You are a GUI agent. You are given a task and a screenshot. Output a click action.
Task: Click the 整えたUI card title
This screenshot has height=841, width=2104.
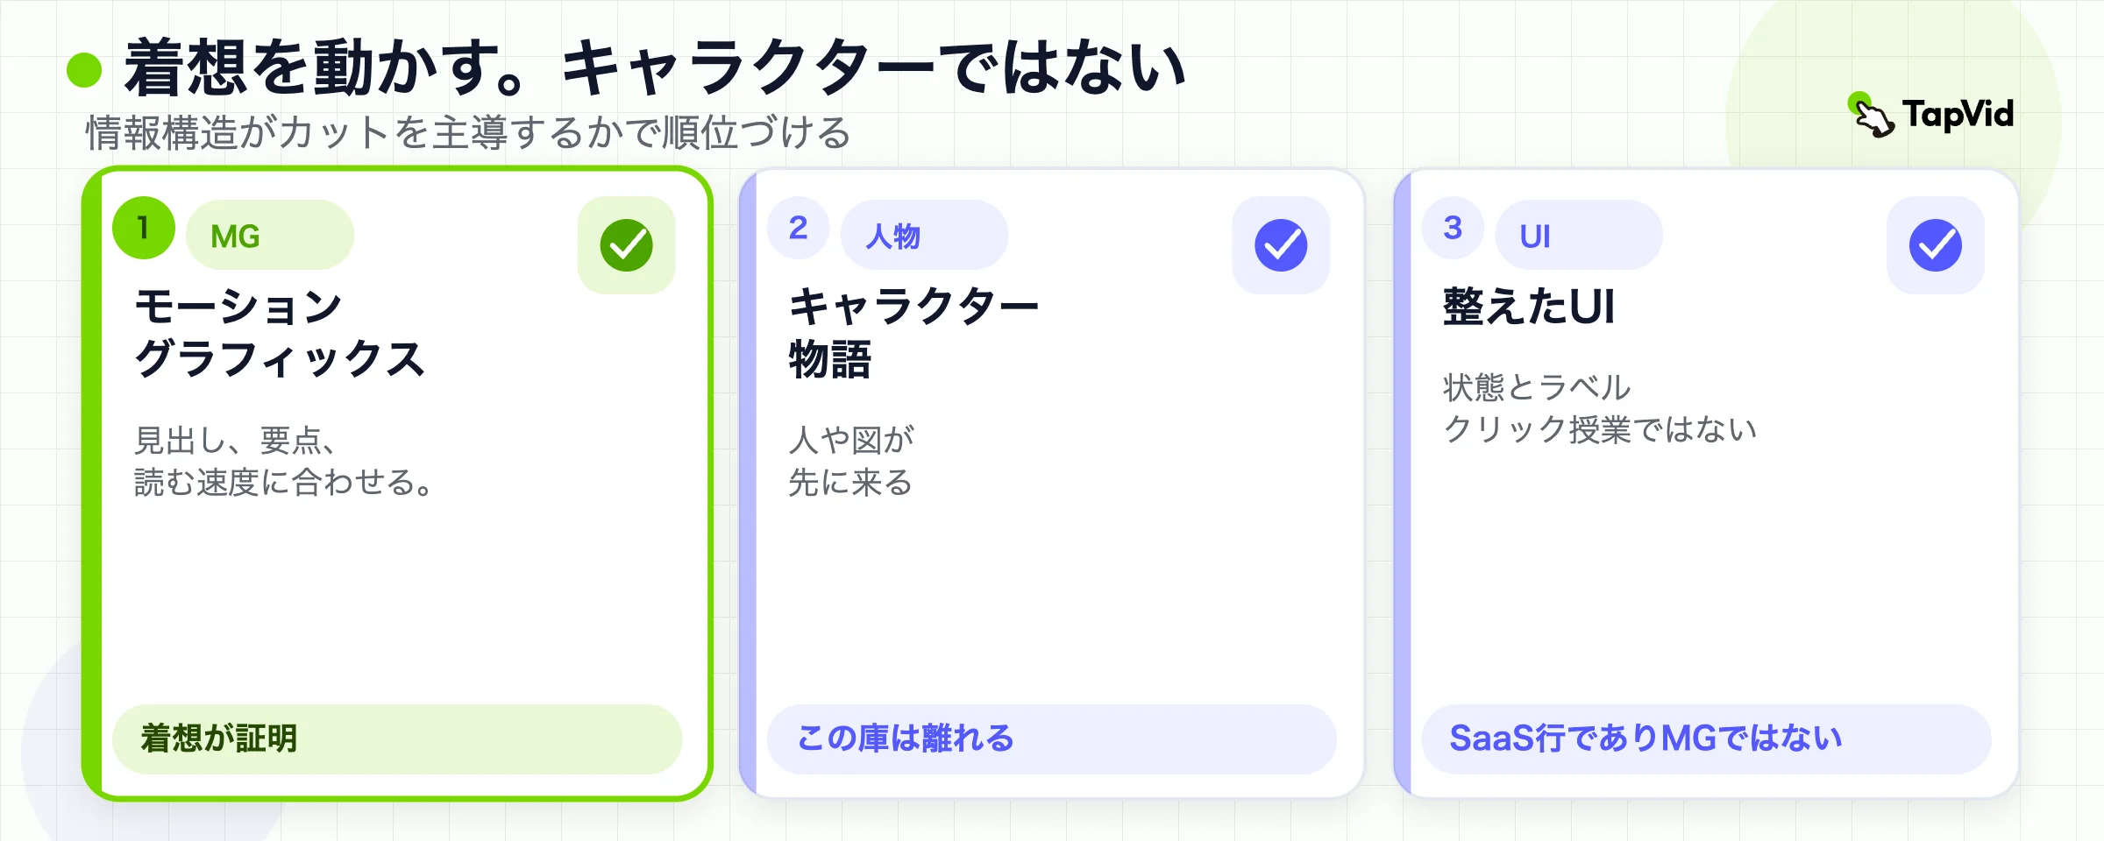(x=1529, y=307)
